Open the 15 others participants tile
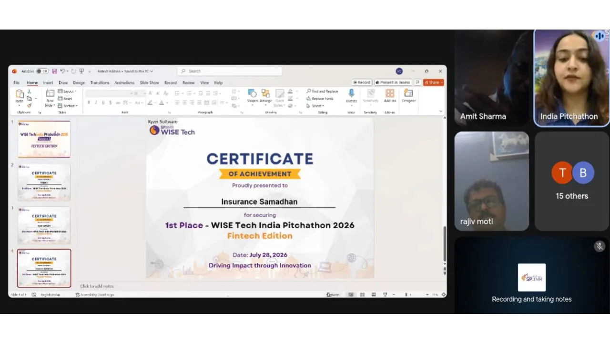The height and width of the screenshot is (343, 610). click(x=572, y=182)
